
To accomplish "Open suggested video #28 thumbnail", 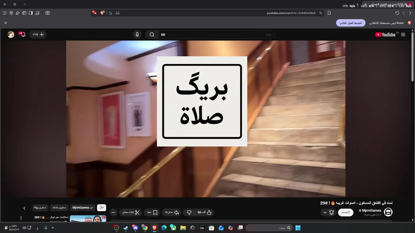I will click(88, 219).
